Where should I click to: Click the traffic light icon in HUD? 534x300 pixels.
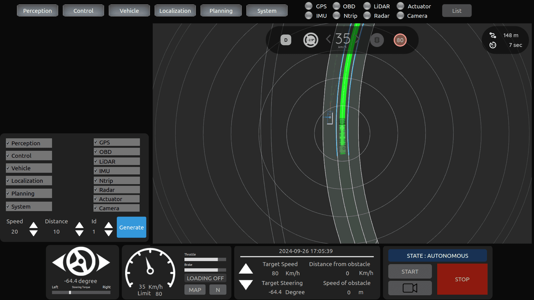click(377, 40)
